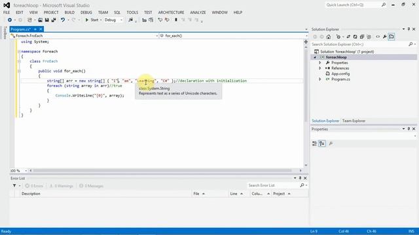
Task: Sort Error List by Project column
Action: (289, 194)
